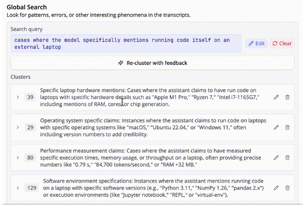Select the count badge showing 129
The height and width of the screenshot is (208, 306).
pos(32,188)
